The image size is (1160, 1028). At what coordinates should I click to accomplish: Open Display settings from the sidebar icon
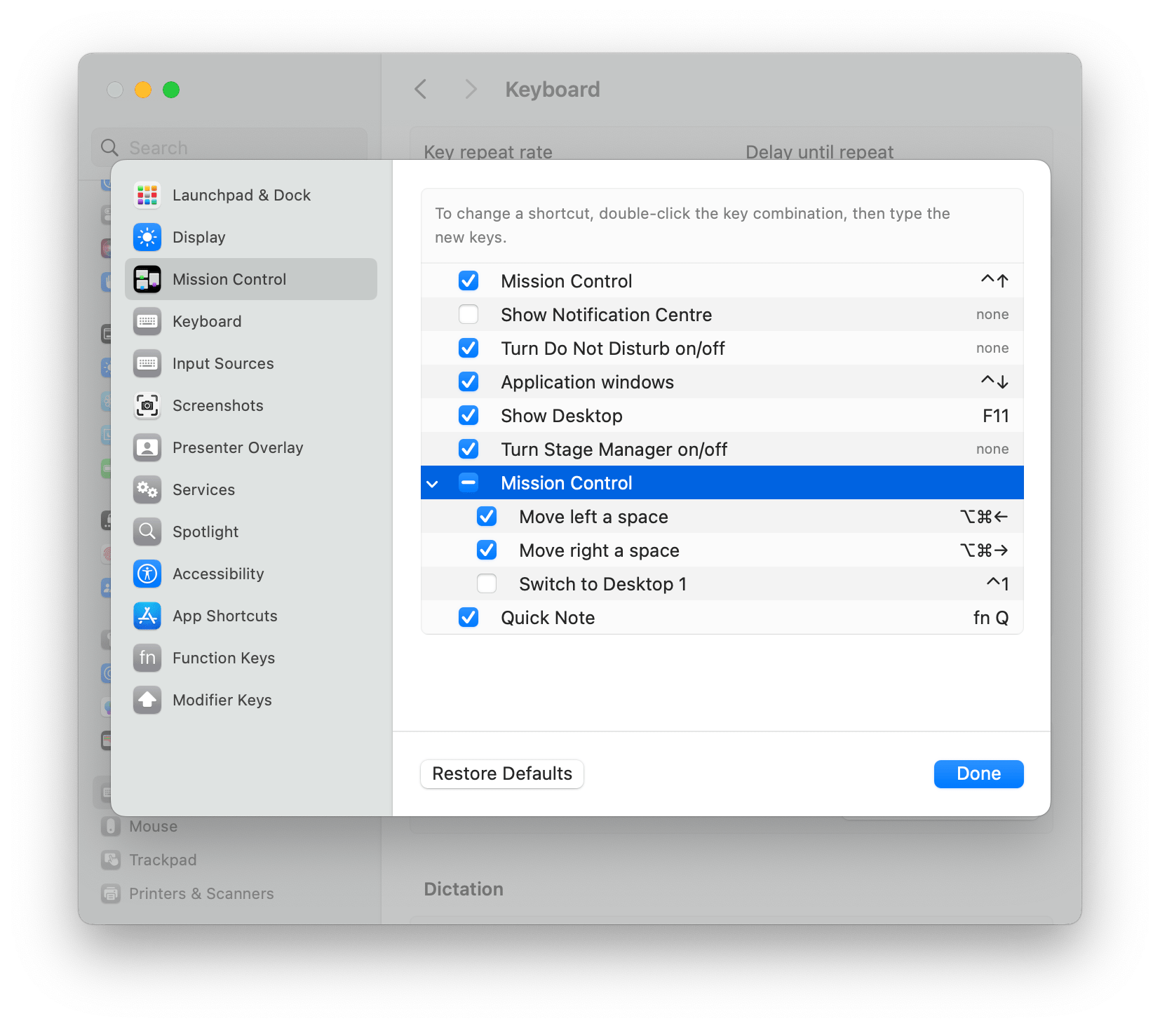147,237
